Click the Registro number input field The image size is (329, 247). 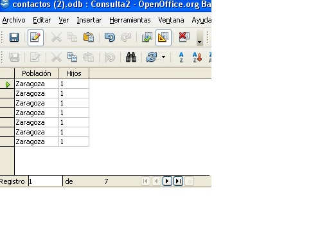click(x=46, y=181)
